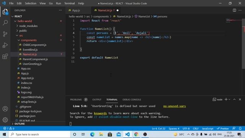
Task: Open the Manage gear icon
Action: click(5, 120)
